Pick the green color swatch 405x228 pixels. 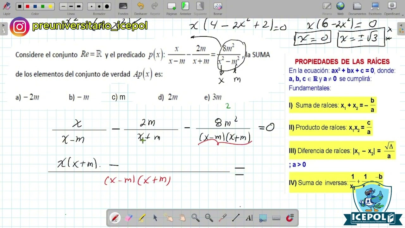43,7
